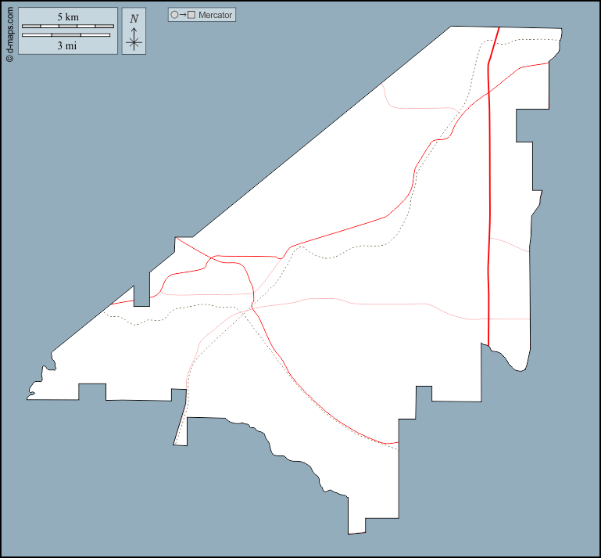Click the "5 km" scale label
Screen dimensions: 601x558
67,16
